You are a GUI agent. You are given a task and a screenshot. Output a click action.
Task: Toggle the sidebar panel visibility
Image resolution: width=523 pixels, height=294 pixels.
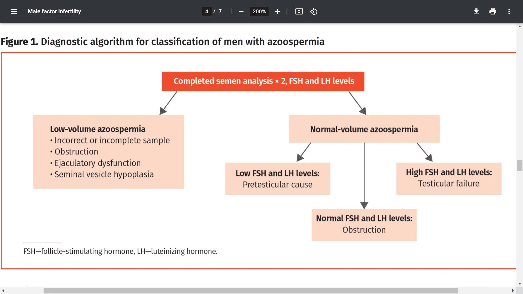coord(14,11)
